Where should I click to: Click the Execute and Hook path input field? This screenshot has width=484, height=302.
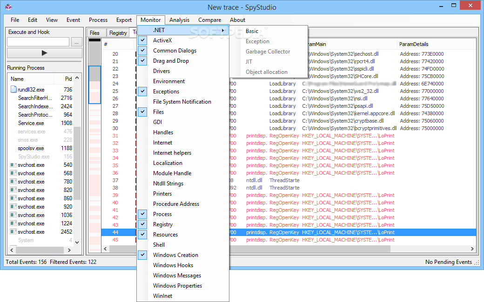pyautogui.click(x=38, y=42)
